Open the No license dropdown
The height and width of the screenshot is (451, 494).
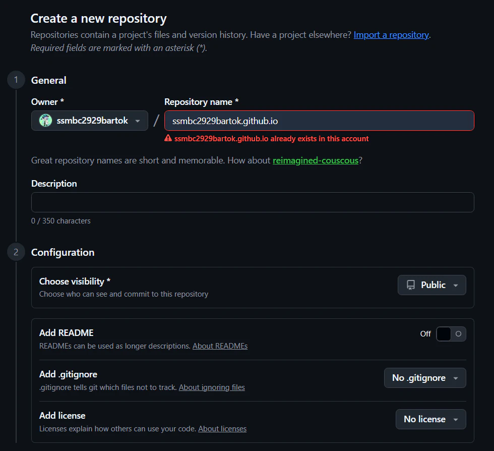[430, 419]
